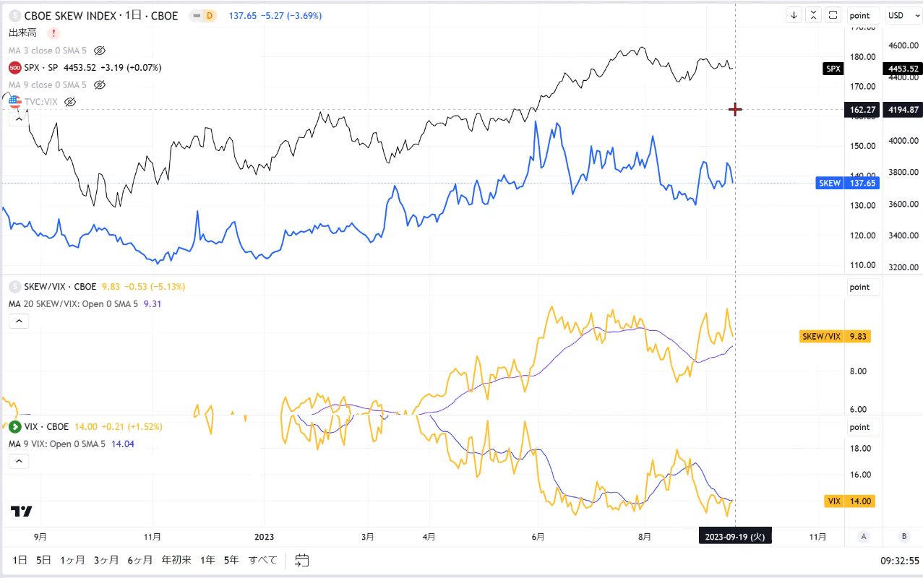Select the 5年 time range
923x578 pixels.
click(x=231, y=560)
